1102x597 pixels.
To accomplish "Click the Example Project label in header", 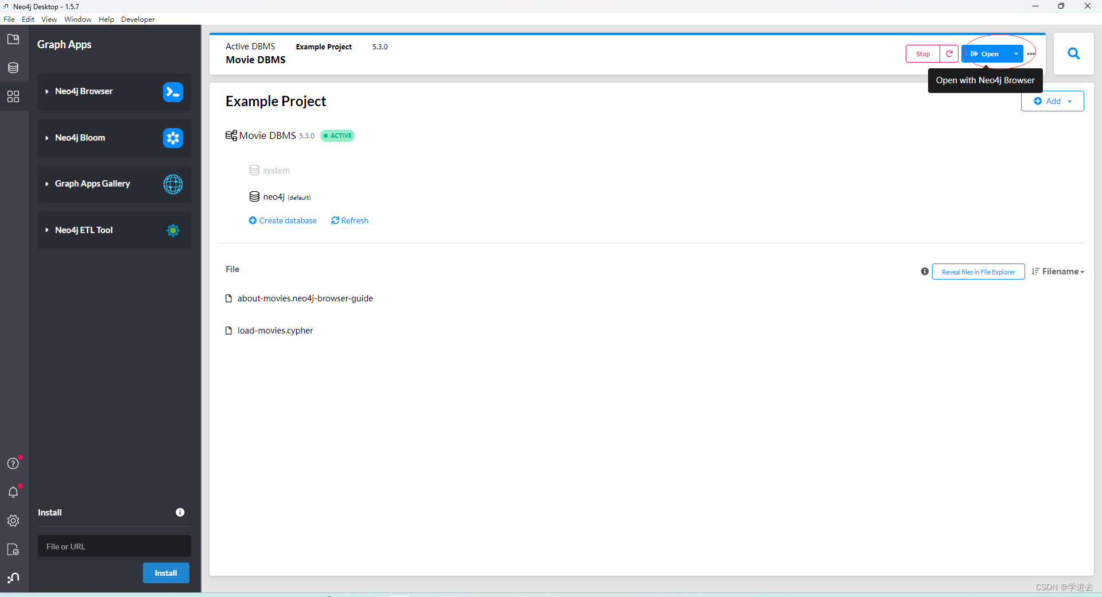I will coord(324,47).
